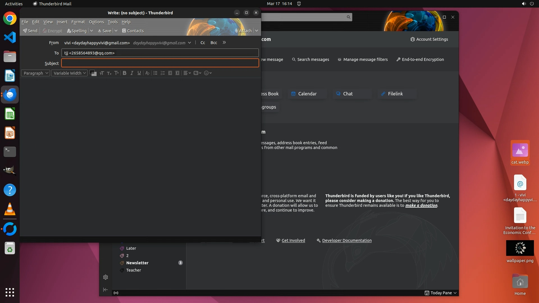
Task: Open the Variable Width font dropdown
Action: tap(69, 73)
